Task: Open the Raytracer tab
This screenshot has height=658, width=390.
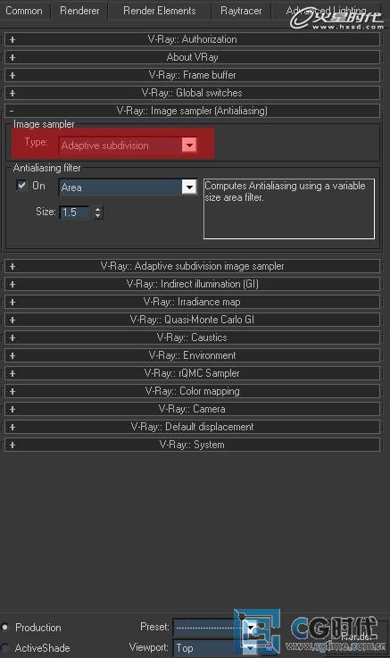Action: click(241, 11)
